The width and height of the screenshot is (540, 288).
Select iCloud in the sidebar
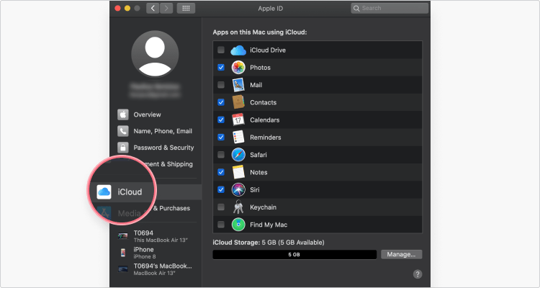[x=130, y=192]
